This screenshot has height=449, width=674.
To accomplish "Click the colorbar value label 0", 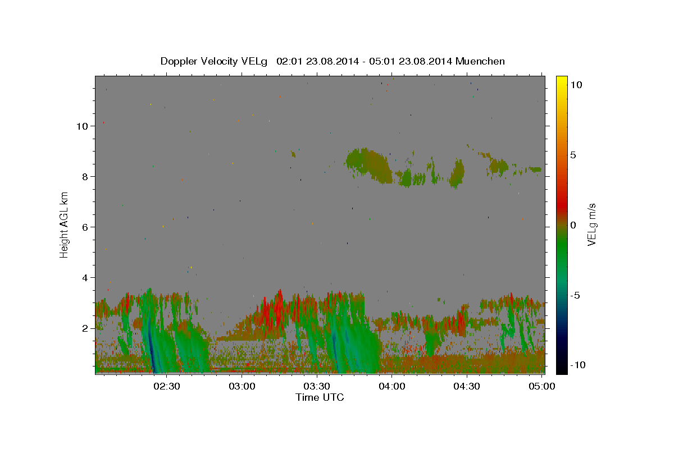I will click(x=573, y=225).
